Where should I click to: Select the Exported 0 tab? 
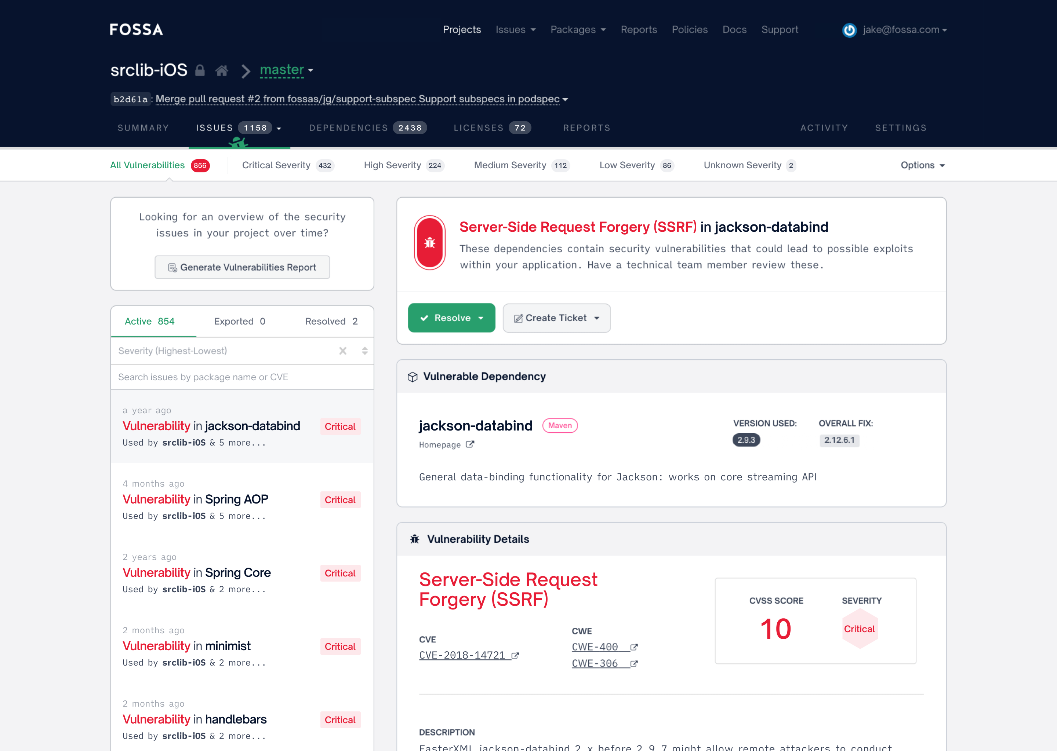pos(240,321)
